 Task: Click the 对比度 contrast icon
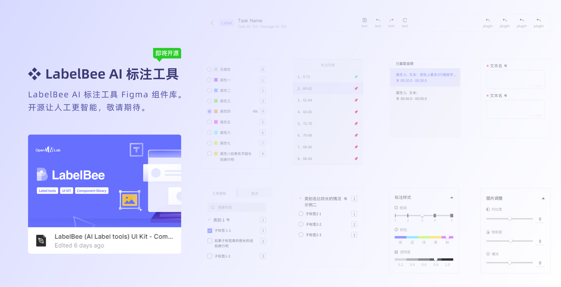[488, 209]
